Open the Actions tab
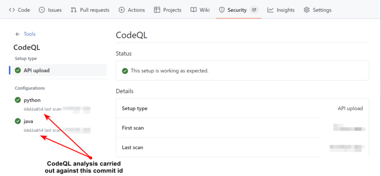This screenshot has height=176, width=381. pyautogui.click(x=132, y=10)
